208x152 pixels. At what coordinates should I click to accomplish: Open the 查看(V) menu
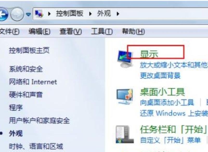(70, 31)
